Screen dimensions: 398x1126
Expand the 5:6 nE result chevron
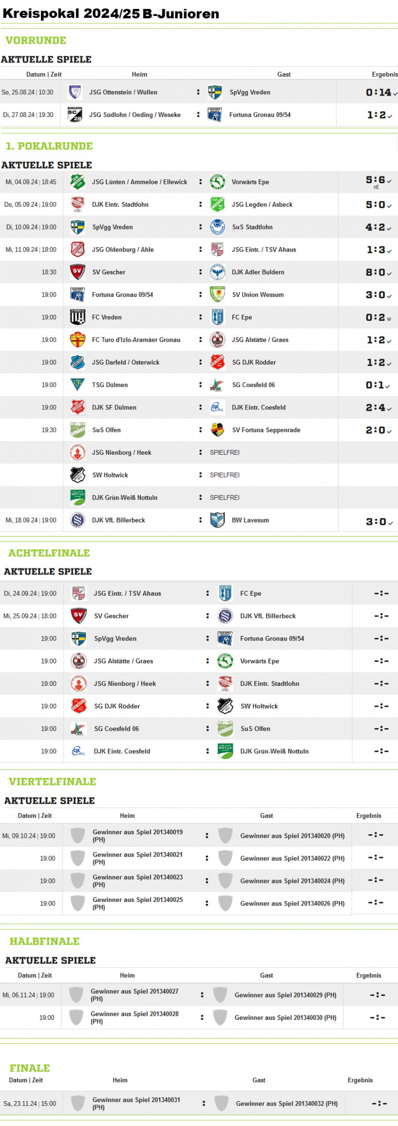389,181
